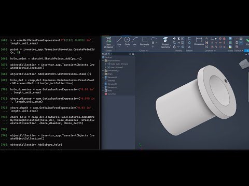
Task: Click the 'cbore_depth' assignment in cell 72
Action: [x=51, y=110]
